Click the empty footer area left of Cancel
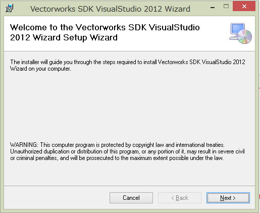Viewport: 260px width, 213px height. click(57, 198)
